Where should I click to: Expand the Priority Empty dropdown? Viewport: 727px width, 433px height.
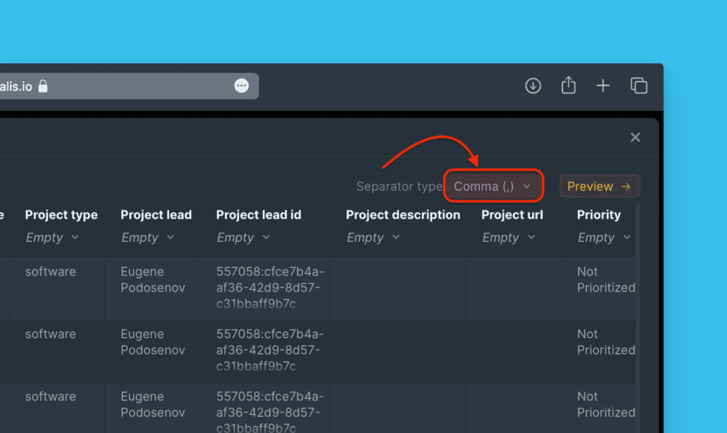click(604, 238)
